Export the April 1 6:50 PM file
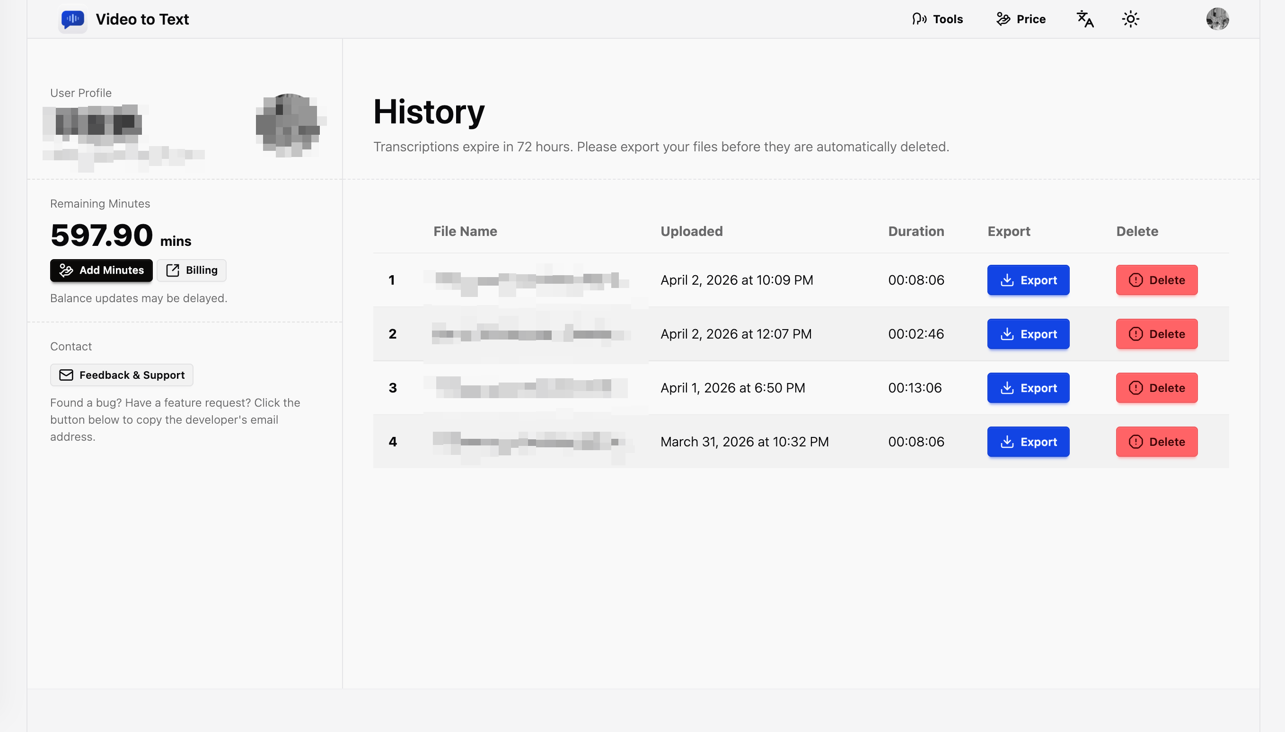1285x732 pixels. 1028,388
